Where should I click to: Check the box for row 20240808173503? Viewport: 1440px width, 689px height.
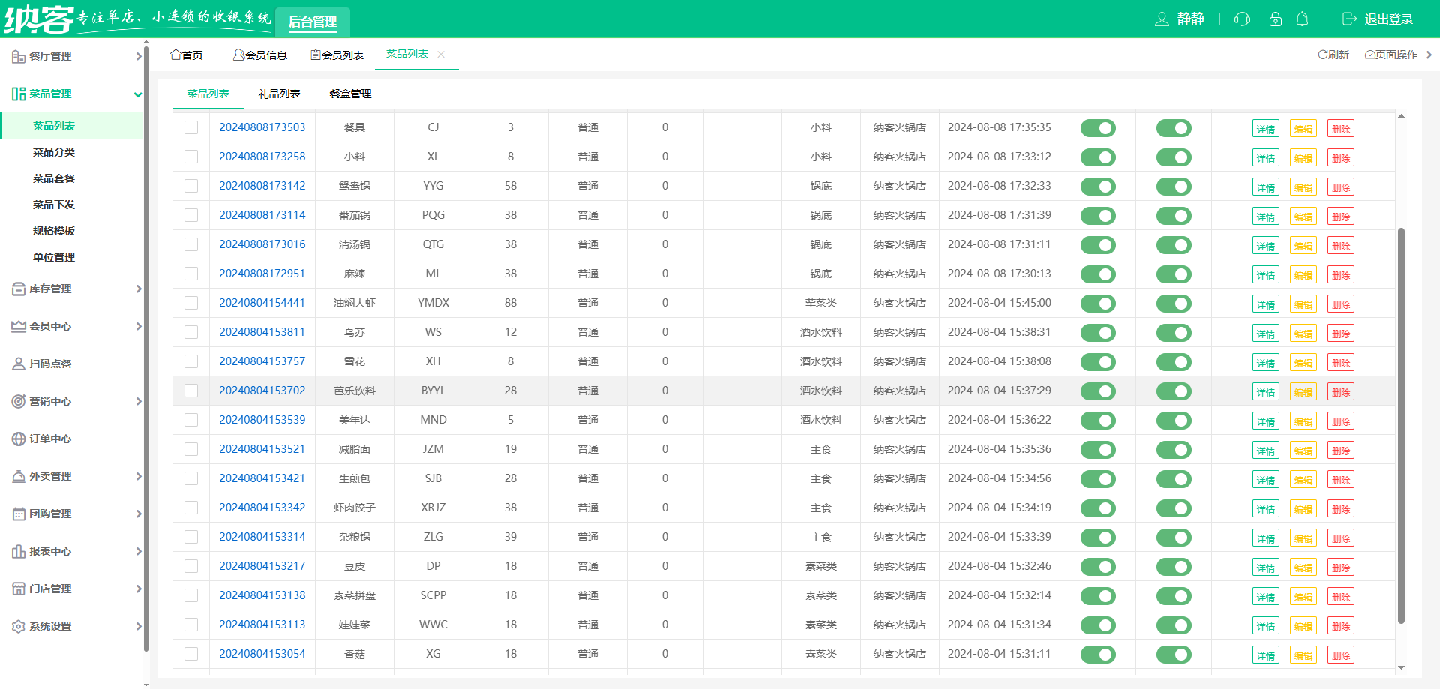[191, 127]
